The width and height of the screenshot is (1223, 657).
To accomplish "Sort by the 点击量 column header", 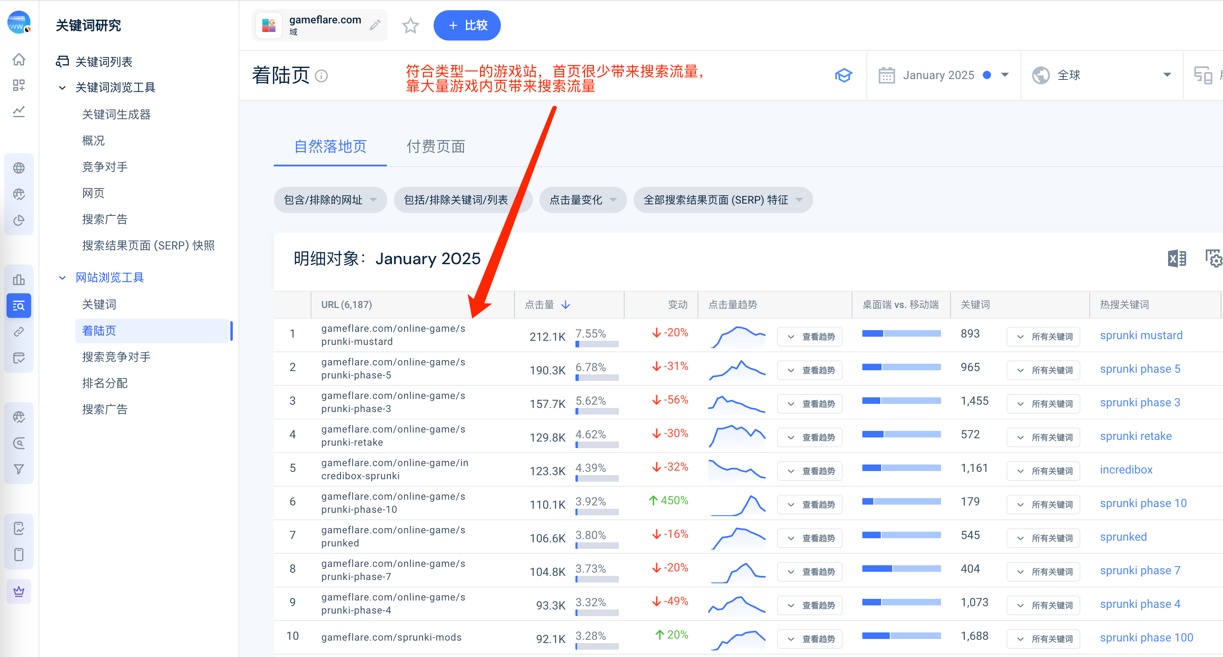I will [x=547, y=305].
